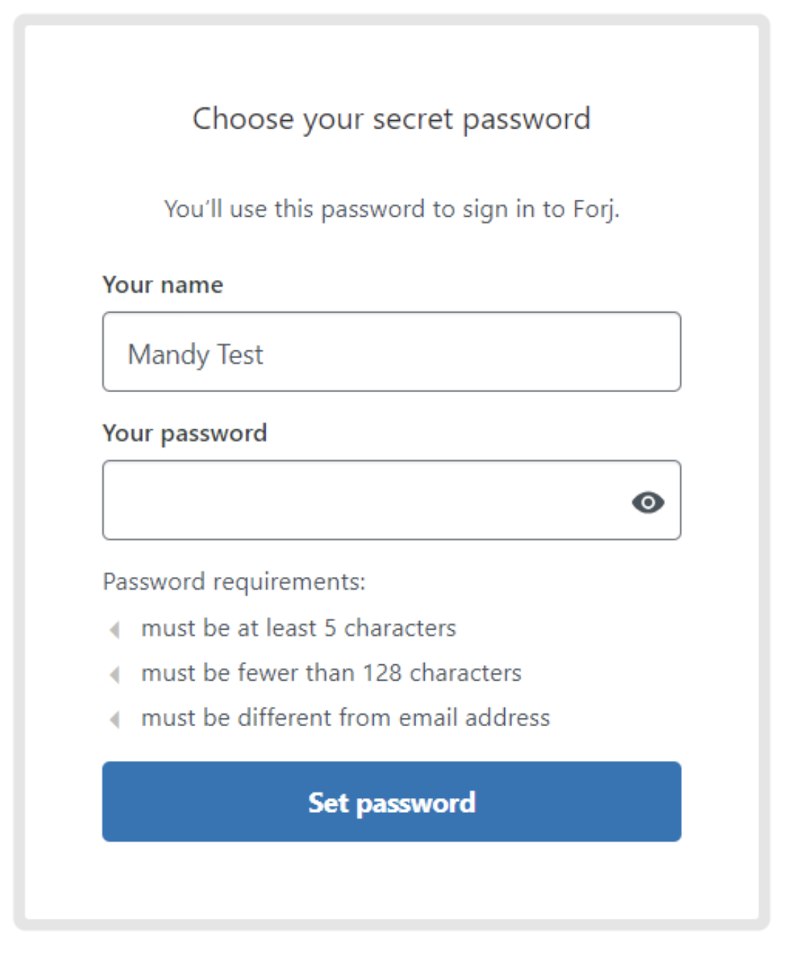Click the word 'Forj.' in the subtitle
The height and width of the screenshot is (955, 787).
(596, 210)
